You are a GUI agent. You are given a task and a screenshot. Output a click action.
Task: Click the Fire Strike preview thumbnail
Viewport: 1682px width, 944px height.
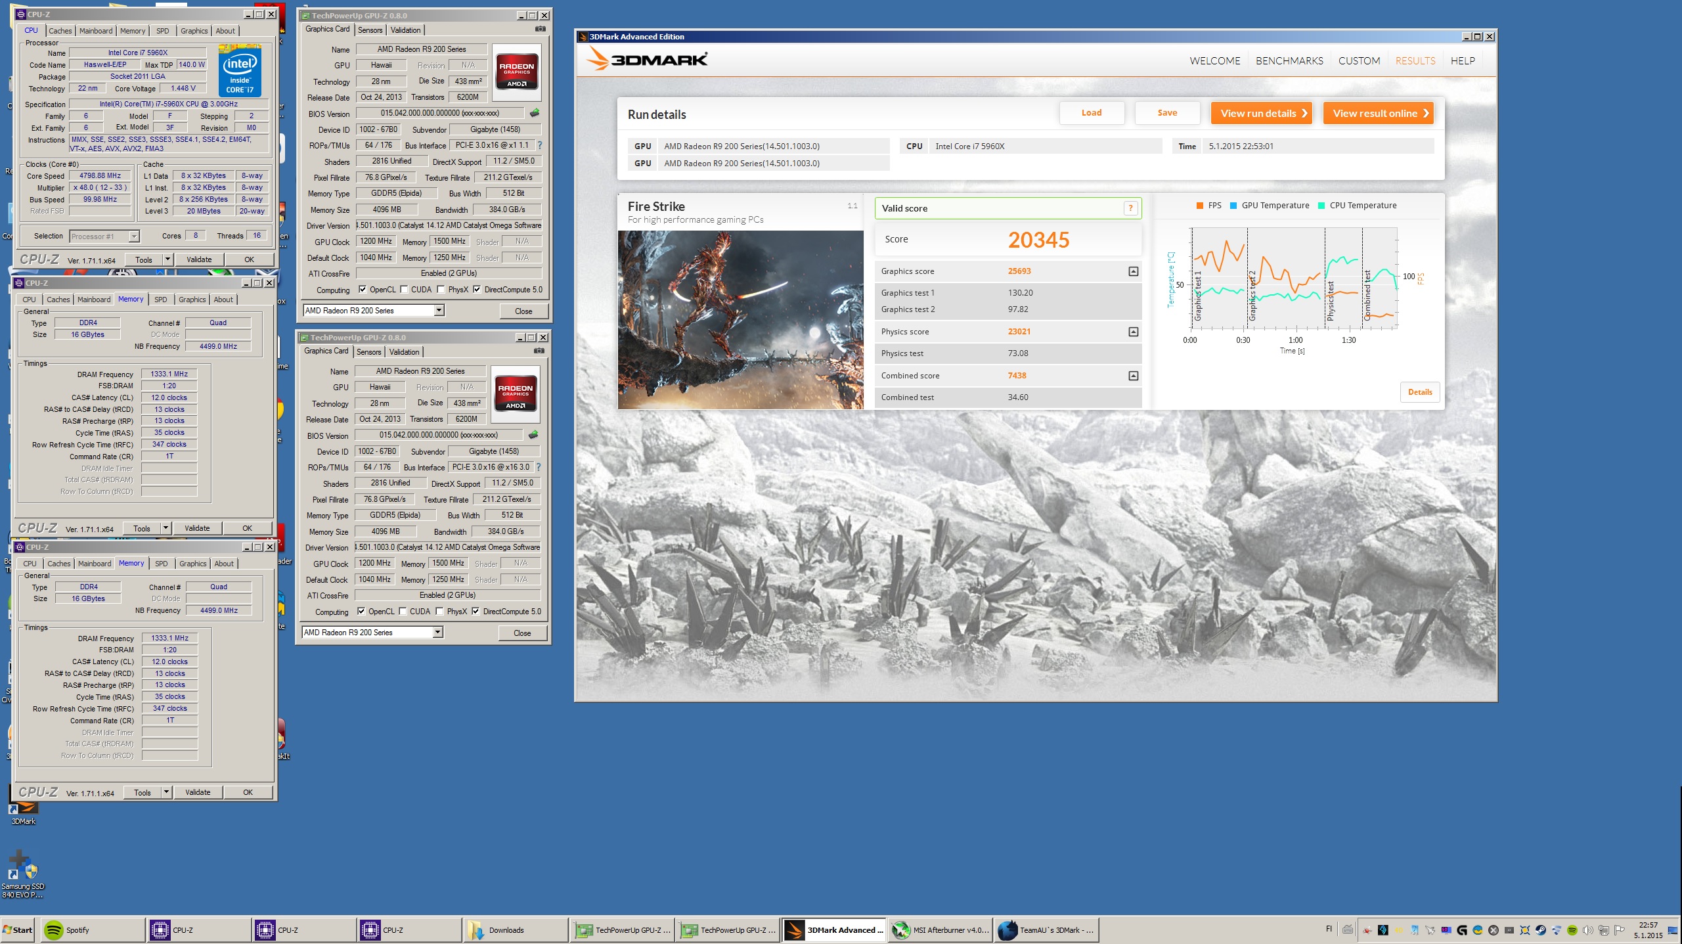tap(741, 320)
